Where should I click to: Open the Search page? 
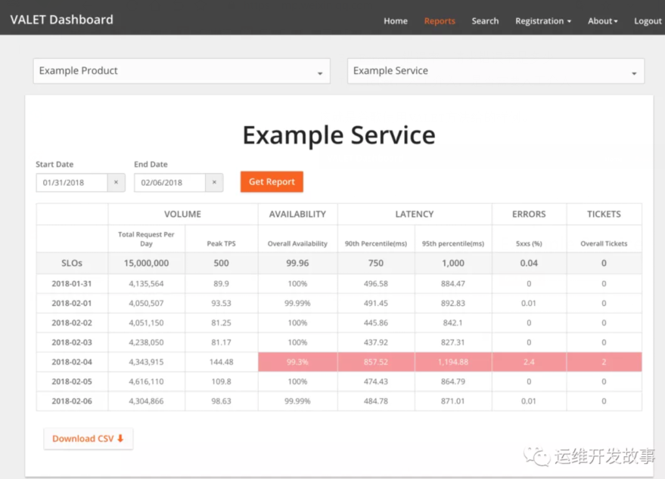pos(485,21)
